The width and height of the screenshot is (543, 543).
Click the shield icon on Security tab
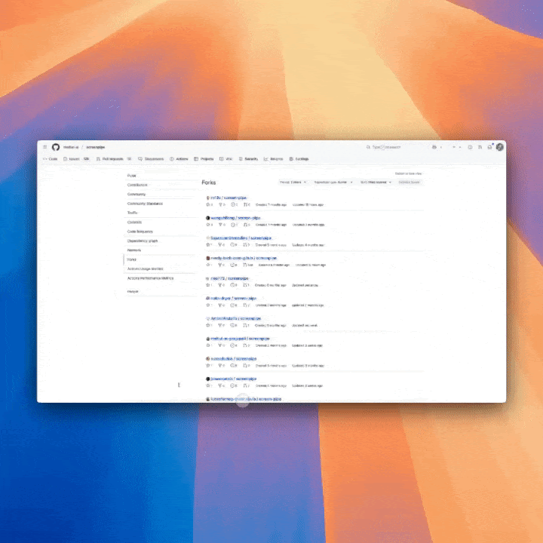click(x=241, y=159)
